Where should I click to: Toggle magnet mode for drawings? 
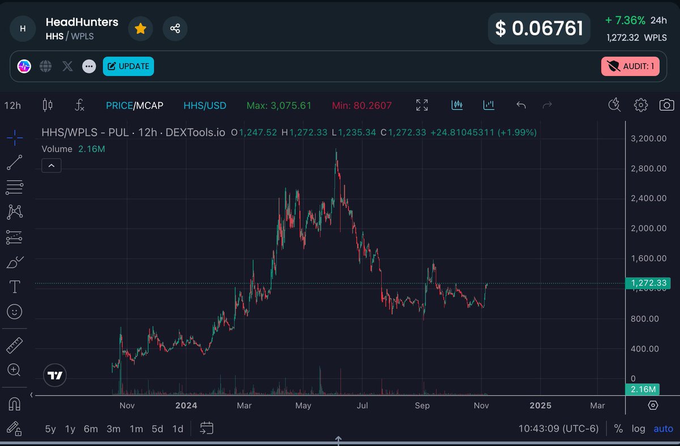15,404
